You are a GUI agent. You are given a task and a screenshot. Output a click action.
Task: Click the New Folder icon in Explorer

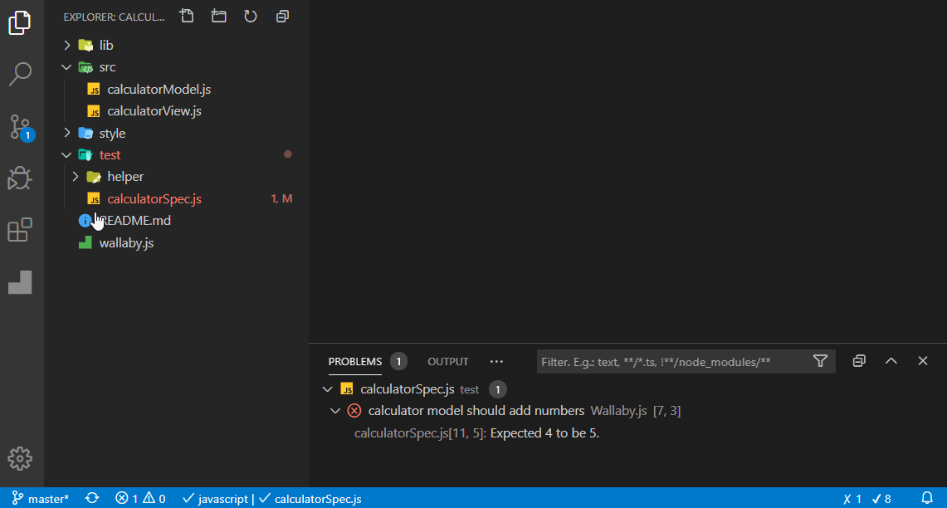219,16
